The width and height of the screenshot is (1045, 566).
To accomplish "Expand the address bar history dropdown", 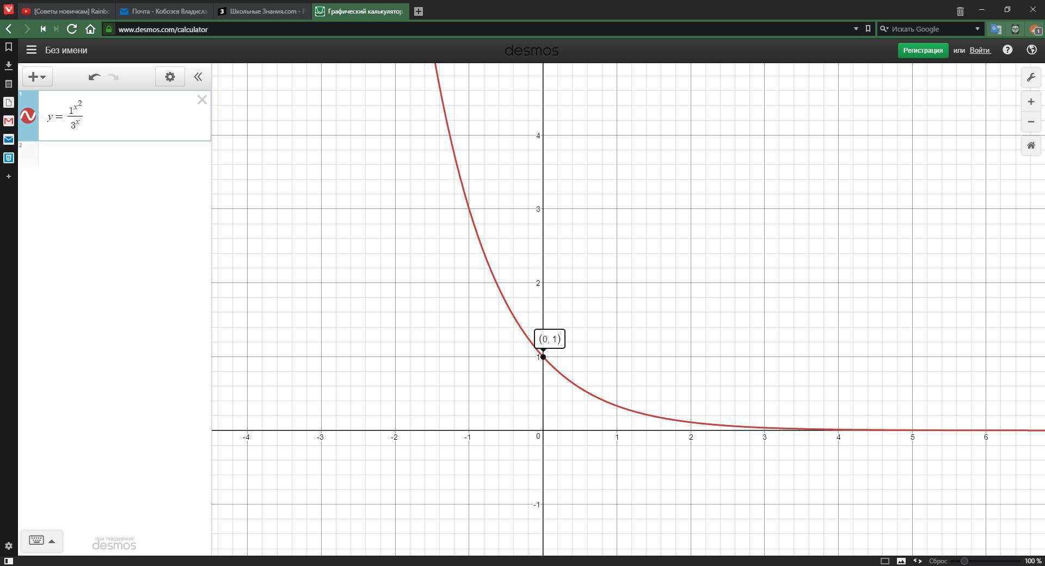I will (856, 29).
